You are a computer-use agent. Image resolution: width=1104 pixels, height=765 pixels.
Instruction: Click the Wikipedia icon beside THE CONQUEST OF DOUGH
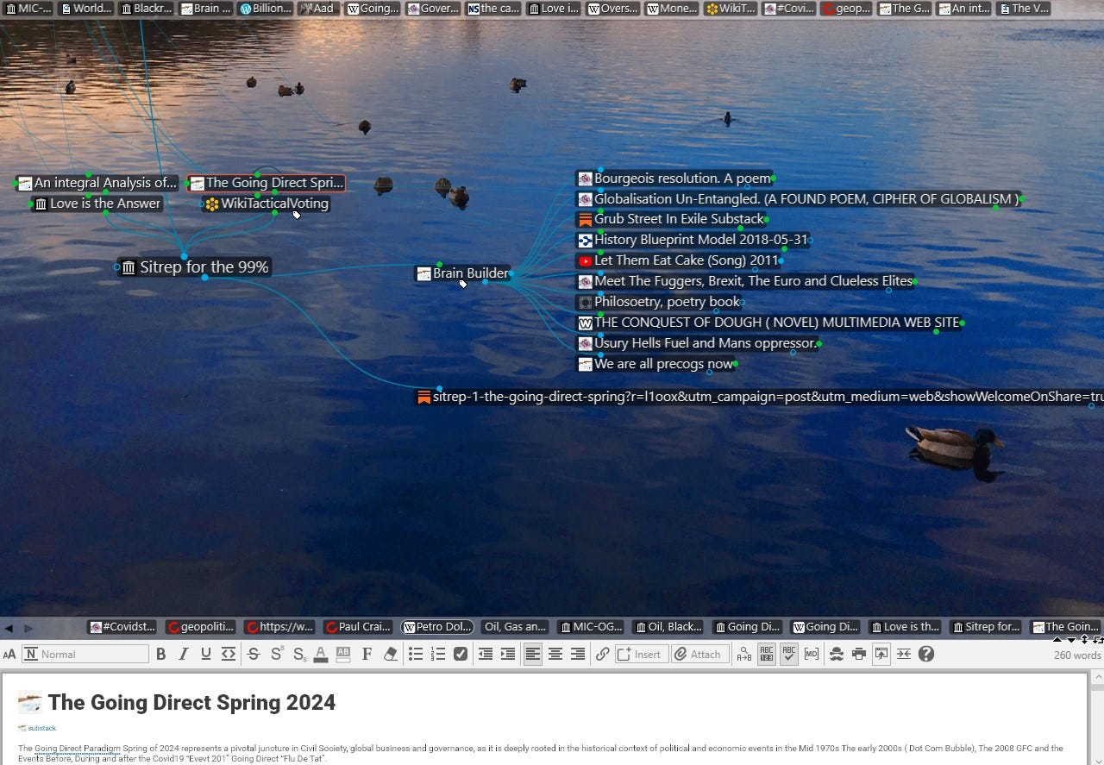[586, 323]
